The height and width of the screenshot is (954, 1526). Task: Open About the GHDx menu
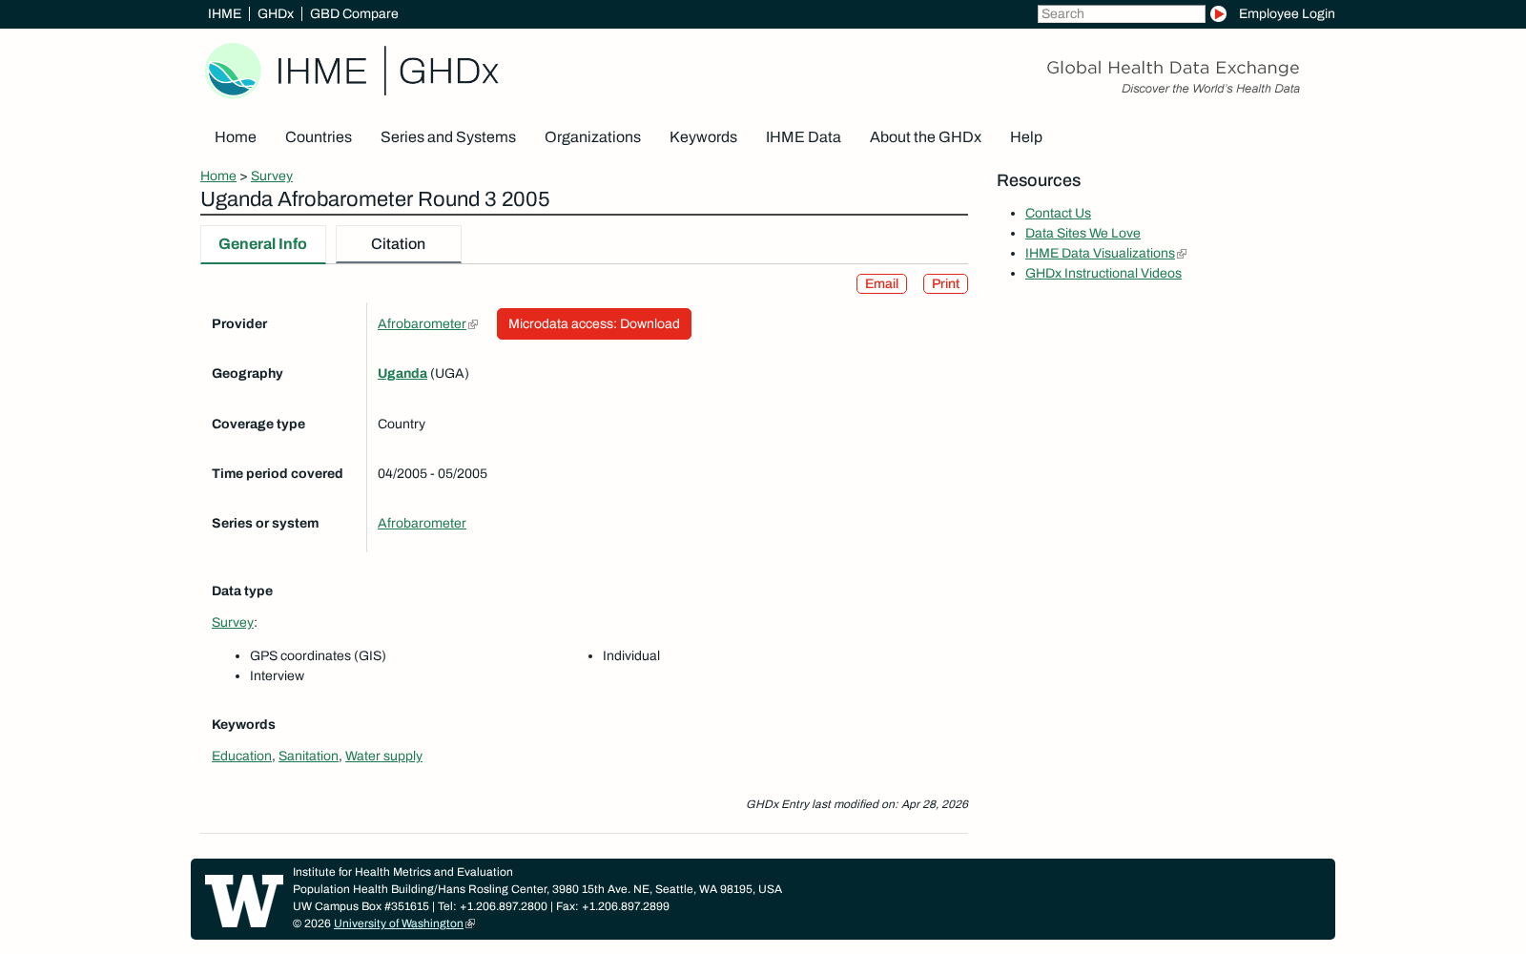pyautogui.click(x=925, y=137)
